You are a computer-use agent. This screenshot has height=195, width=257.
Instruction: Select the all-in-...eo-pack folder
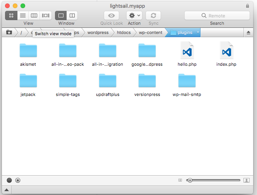click(x=68, y=50)
